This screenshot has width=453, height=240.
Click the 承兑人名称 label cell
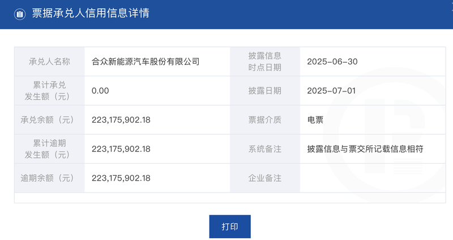pos(49,62)
